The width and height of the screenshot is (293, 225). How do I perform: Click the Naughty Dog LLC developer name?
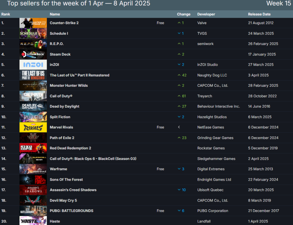click(x=212, y=75)
